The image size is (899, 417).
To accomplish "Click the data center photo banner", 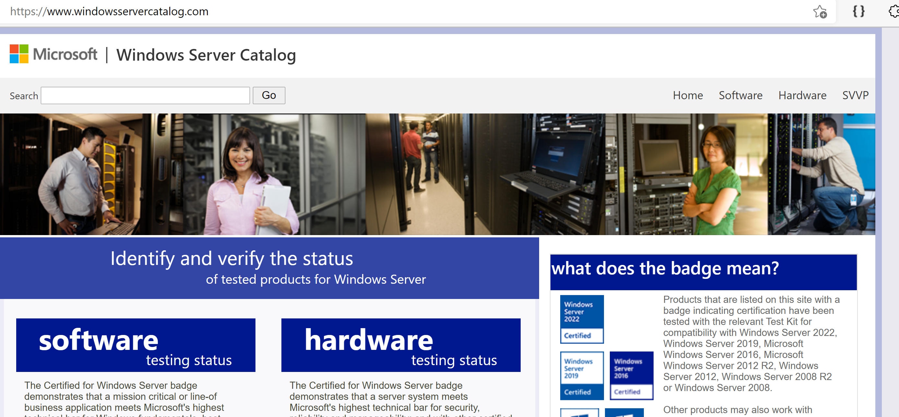I will (x=437, y=174).
